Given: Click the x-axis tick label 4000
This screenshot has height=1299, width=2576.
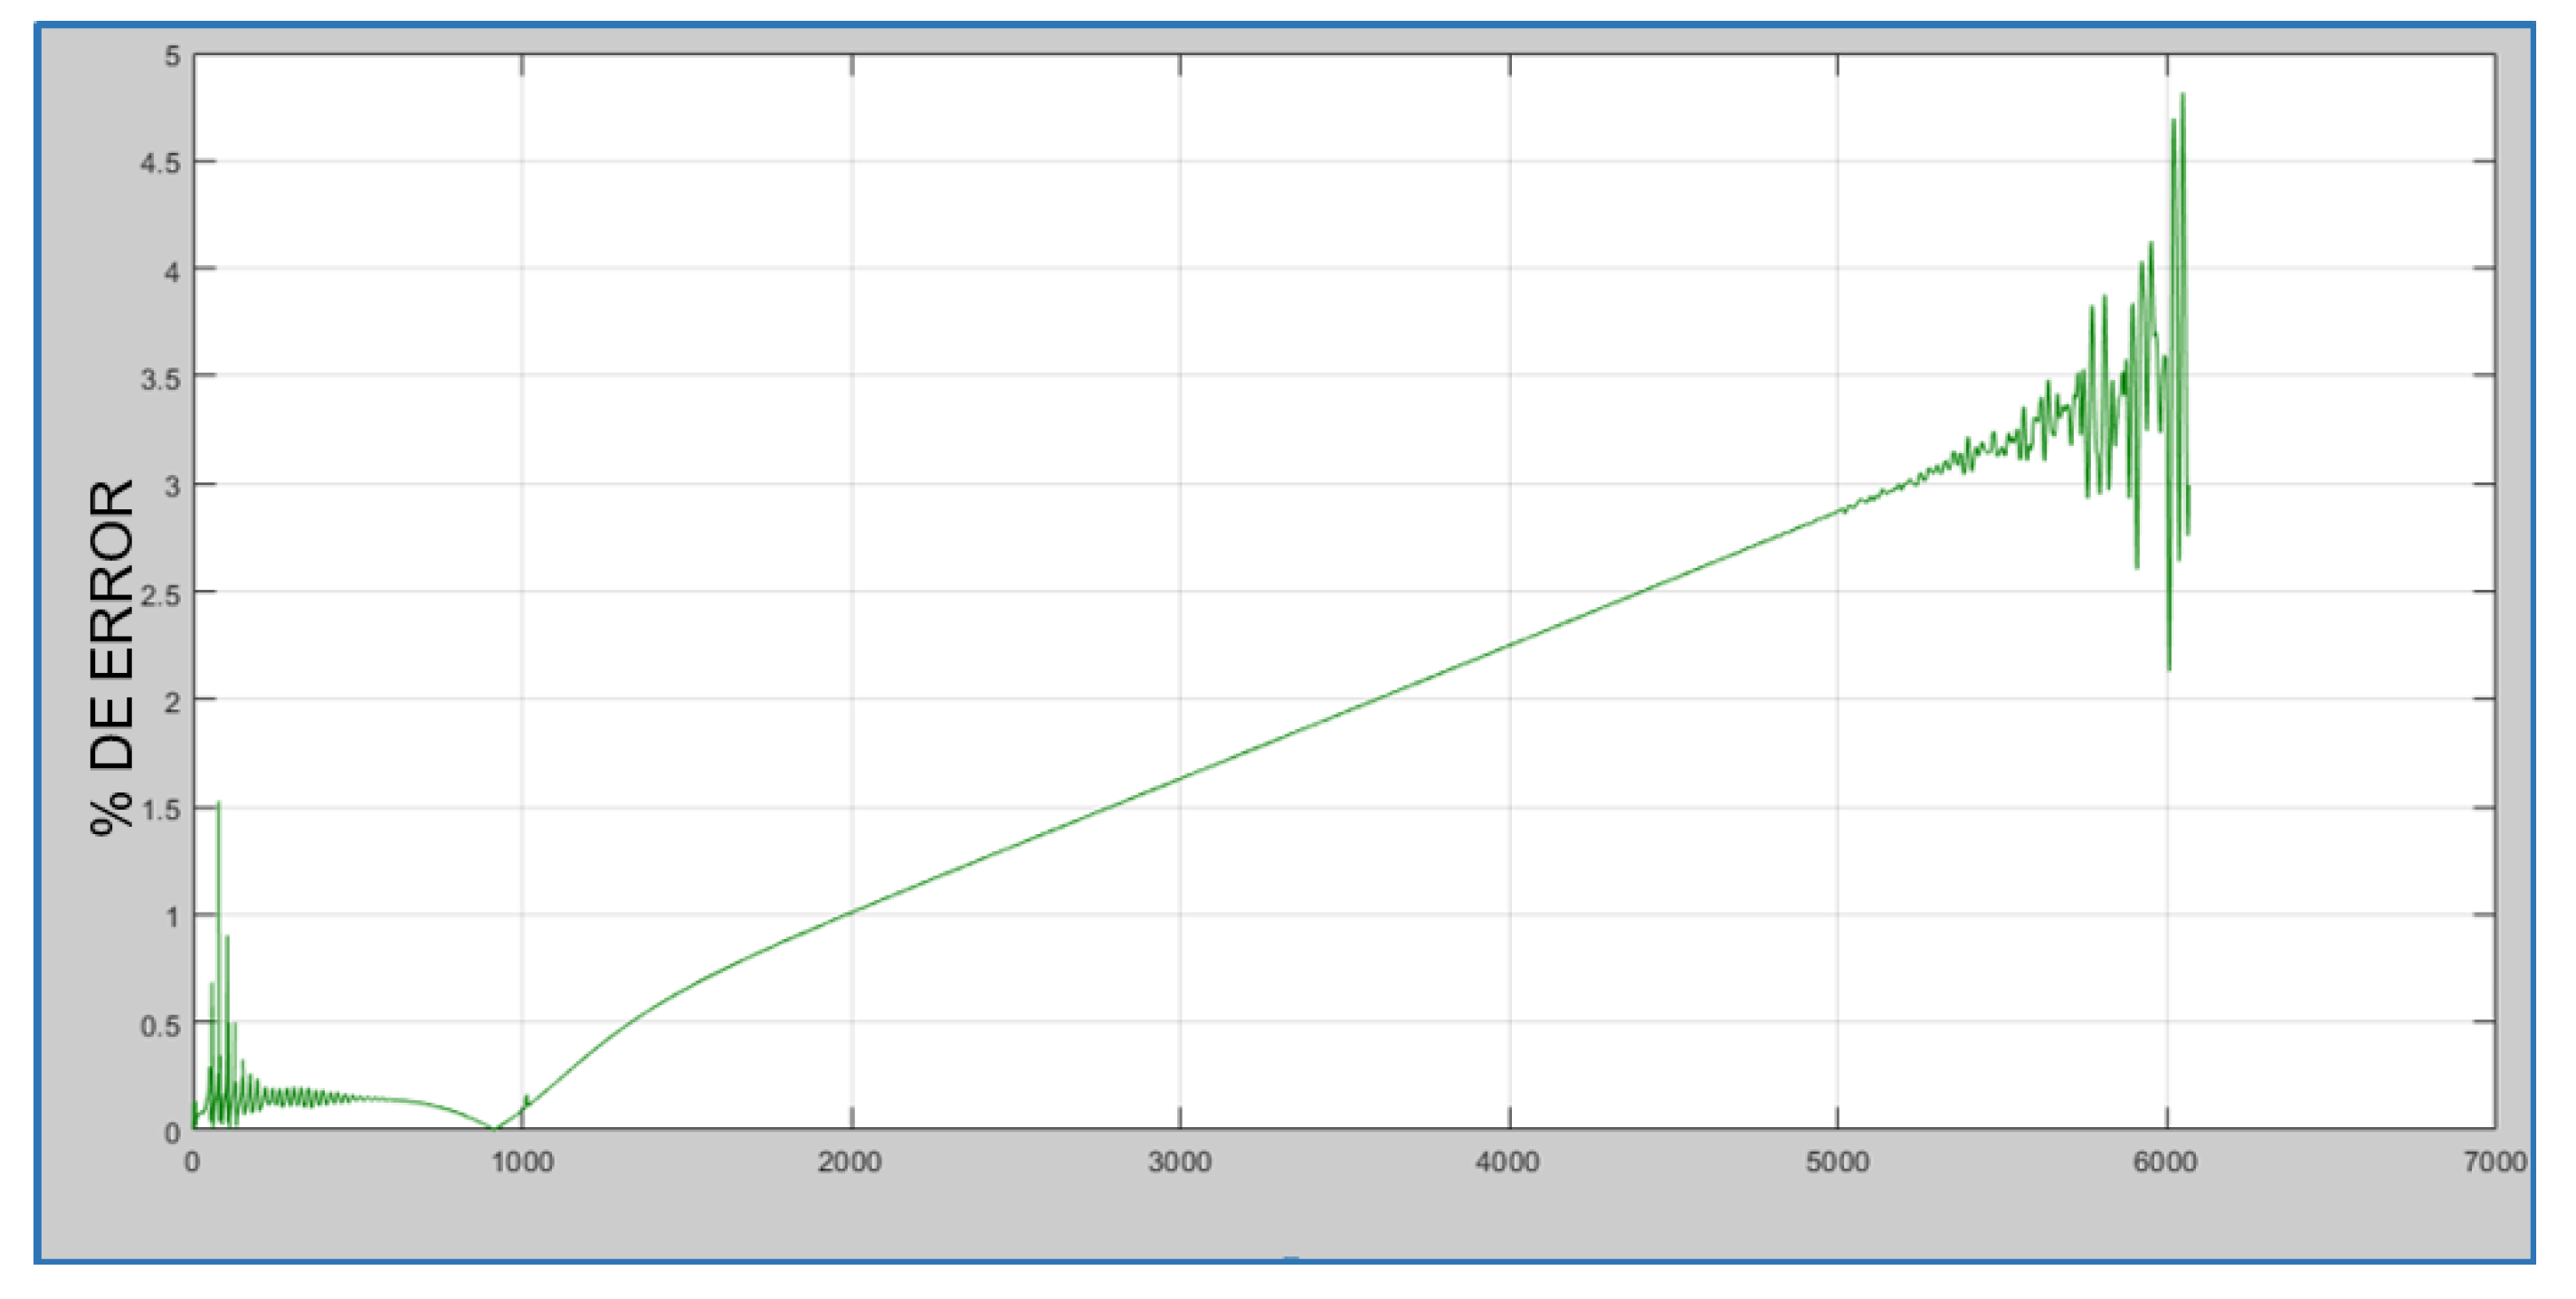Looking at the screenshot, I should (x=1508, y=1162).
